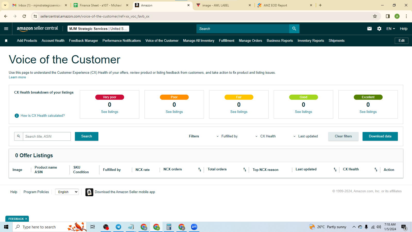See listings under Excellent
Viewport: 412px width, 232px height.
coord(368,112)
